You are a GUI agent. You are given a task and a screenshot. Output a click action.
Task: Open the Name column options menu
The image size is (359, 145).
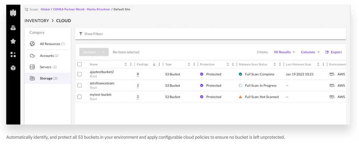[131, 64]
